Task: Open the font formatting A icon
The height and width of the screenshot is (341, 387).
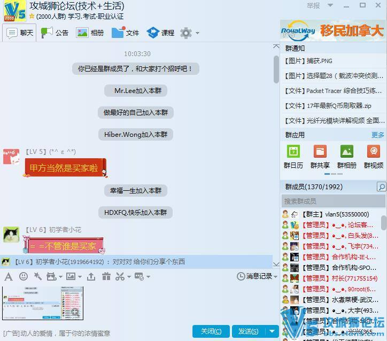Action: pyautogui.click(x=9, y=277)
